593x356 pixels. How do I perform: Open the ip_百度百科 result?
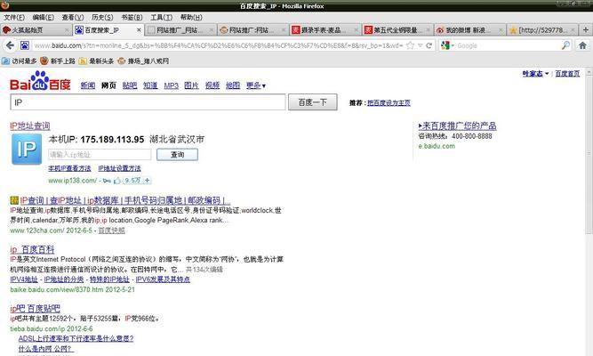pyautogui.click(x=32, y=249)
